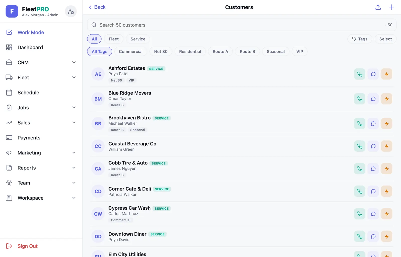Go to Schedule in sidebar
The height and width of the screenshot is (257, 401).
point(41,93)
